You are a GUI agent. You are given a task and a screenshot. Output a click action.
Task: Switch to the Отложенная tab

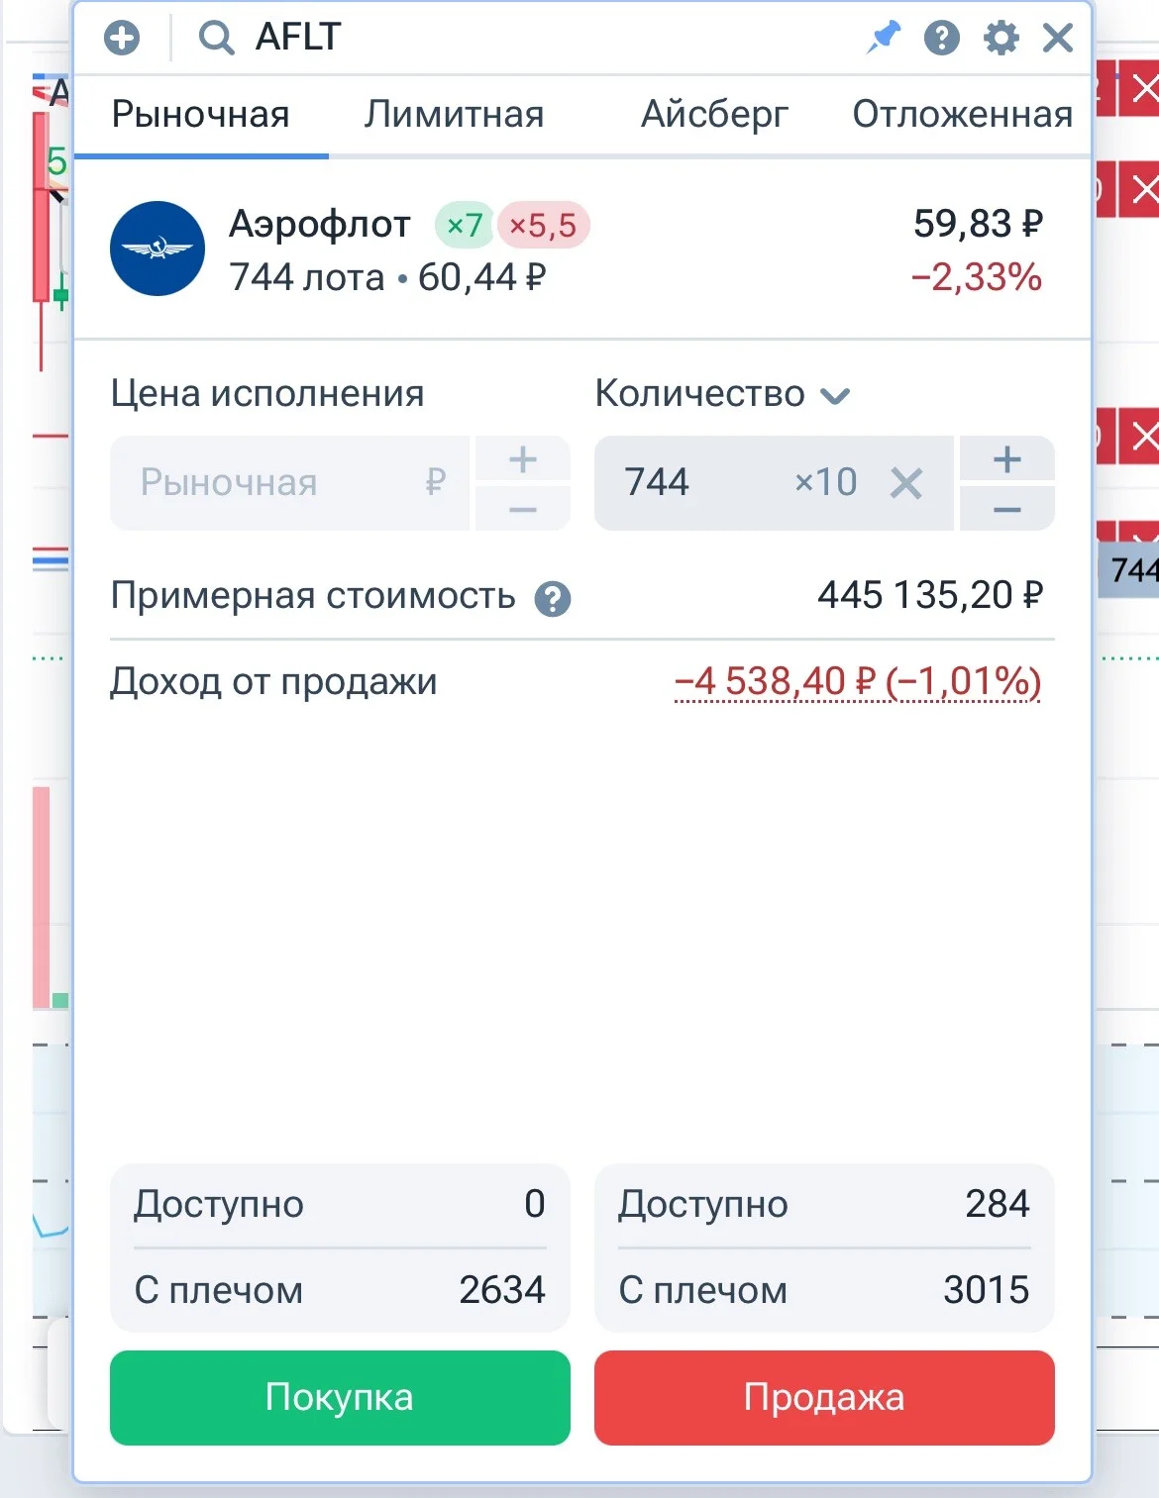pyautogui.click(x=962, y=115)
